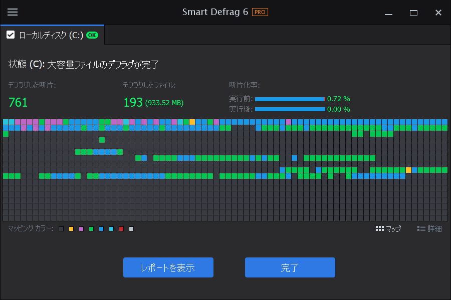This screenshot has height=300, width=451.
Task: Click the light gray mapping color swatch
Action: point(131,229)
